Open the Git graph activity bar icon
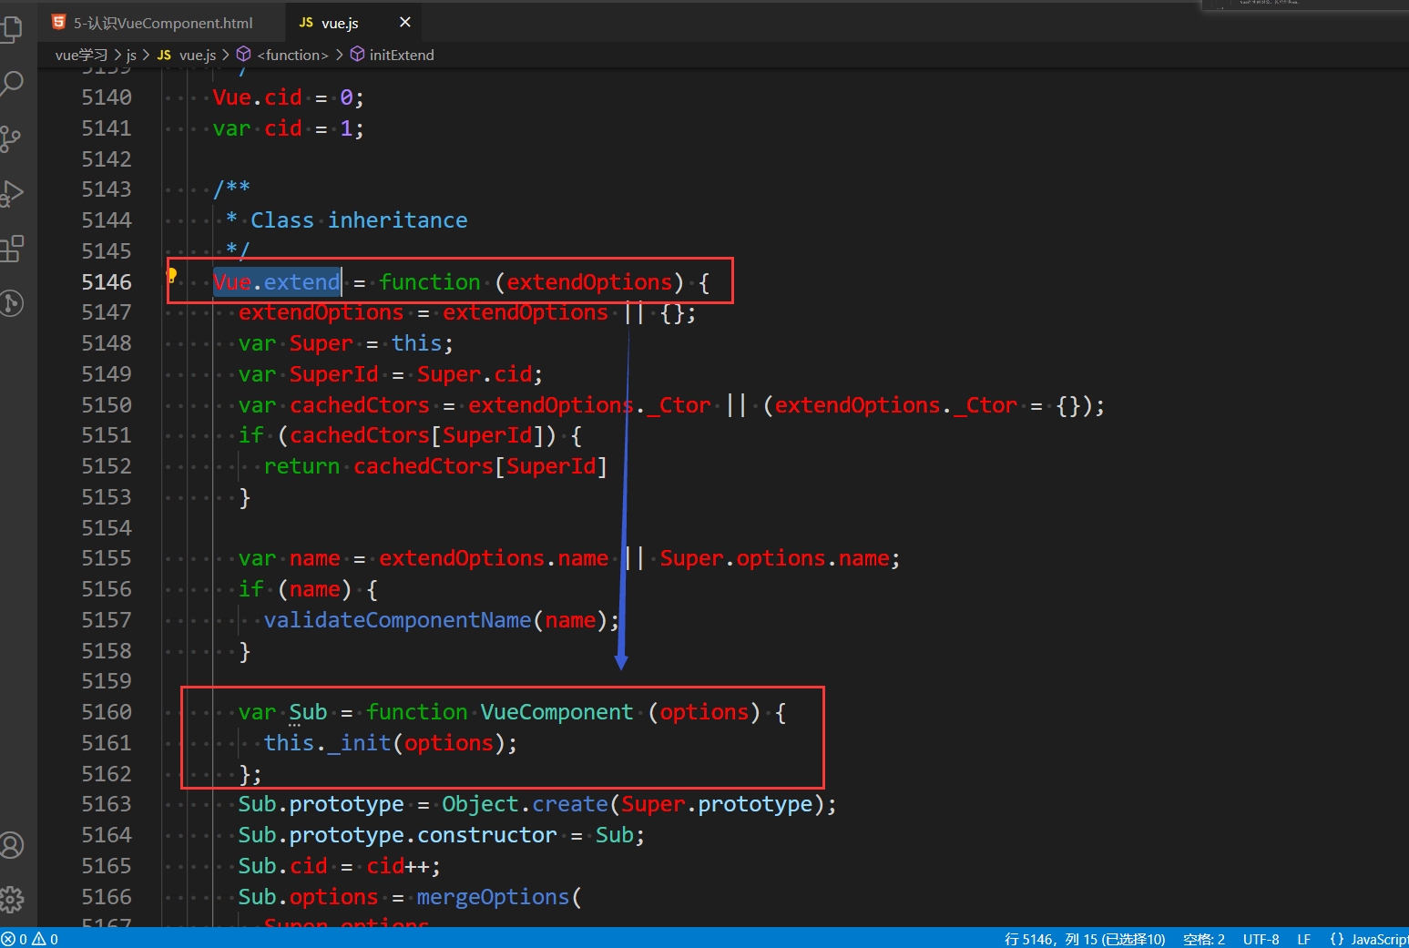1409x948 pixels. 12,302
